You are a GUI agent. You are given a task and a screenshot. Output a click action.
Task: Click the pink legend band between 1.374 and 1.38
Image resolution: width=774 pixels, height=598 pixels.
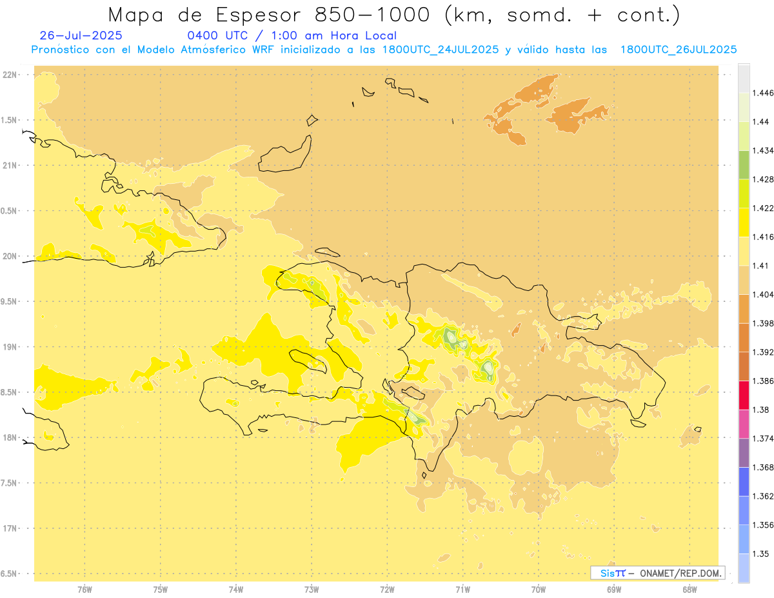tap(744, 424)
